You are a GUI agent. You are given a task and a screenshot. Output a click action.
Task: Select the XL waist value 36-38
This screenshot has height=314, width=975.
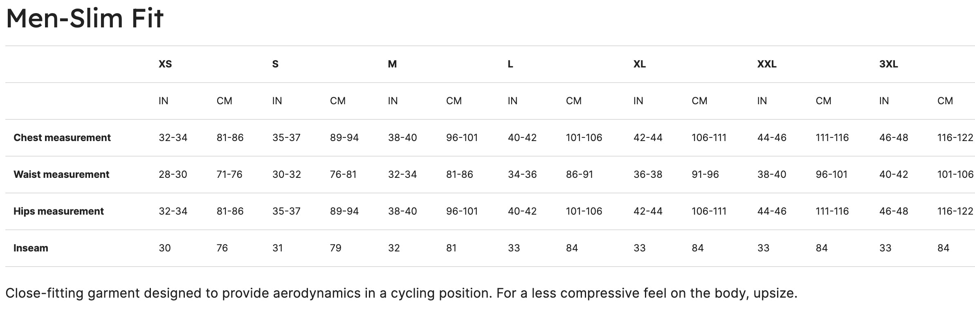tap(648, 175)
